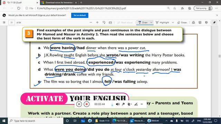
Task: Save the PDF file
Action: pyautogui.click(x=200, y=22)
